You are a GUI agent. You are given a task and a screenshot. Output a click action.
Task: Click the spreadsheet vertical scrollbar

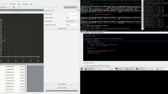[x=25, y=79]
